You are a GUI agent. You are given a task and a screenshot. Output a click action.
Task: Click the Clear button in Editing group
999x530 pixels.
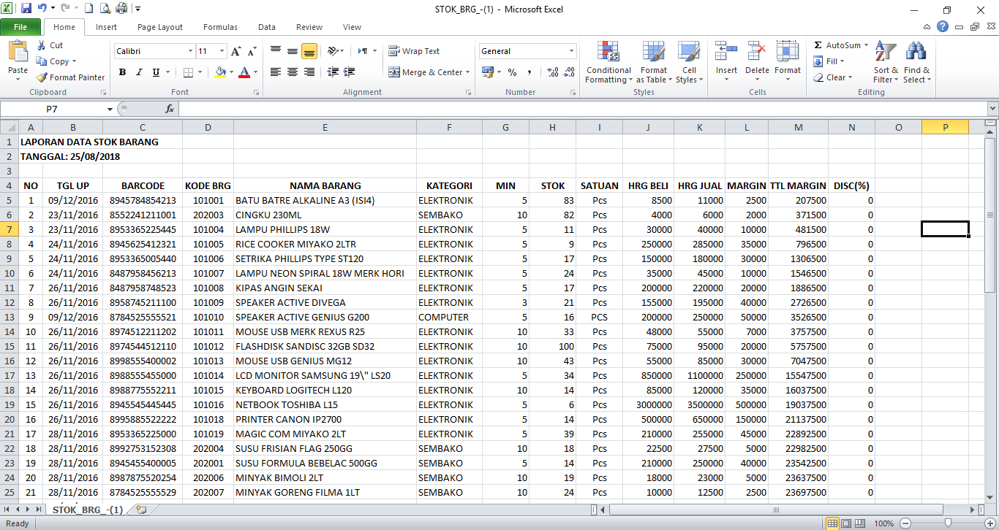[x=832, y=77]
